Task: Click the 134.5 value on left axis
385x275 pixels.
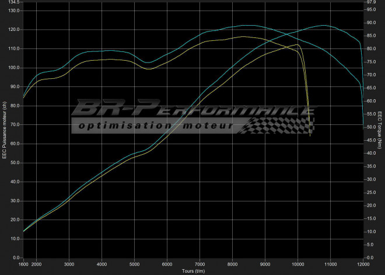Action: tap(14, 2)
